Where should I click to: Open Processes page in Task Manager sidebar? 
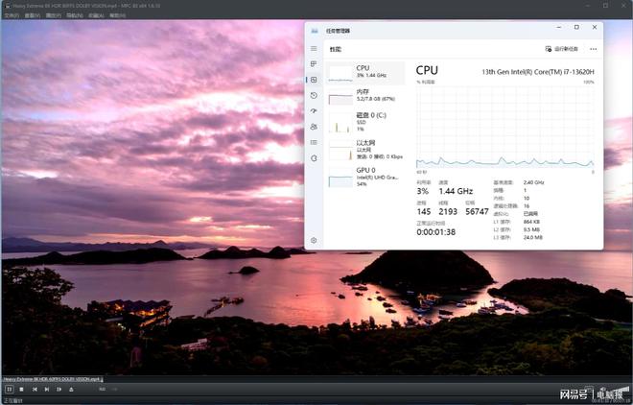(x=314, y=63)
